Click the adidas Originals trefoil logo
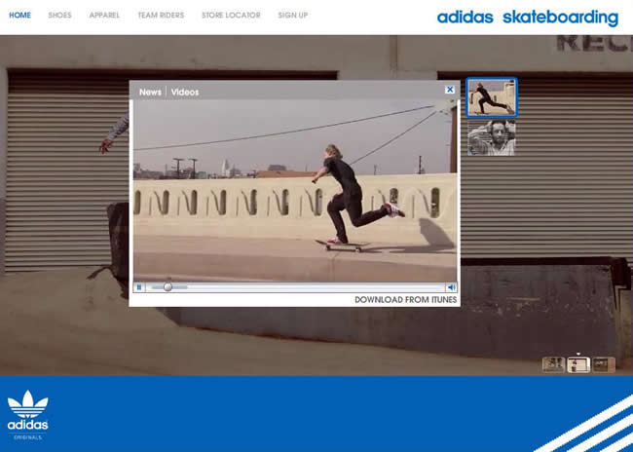 (28, 415)
